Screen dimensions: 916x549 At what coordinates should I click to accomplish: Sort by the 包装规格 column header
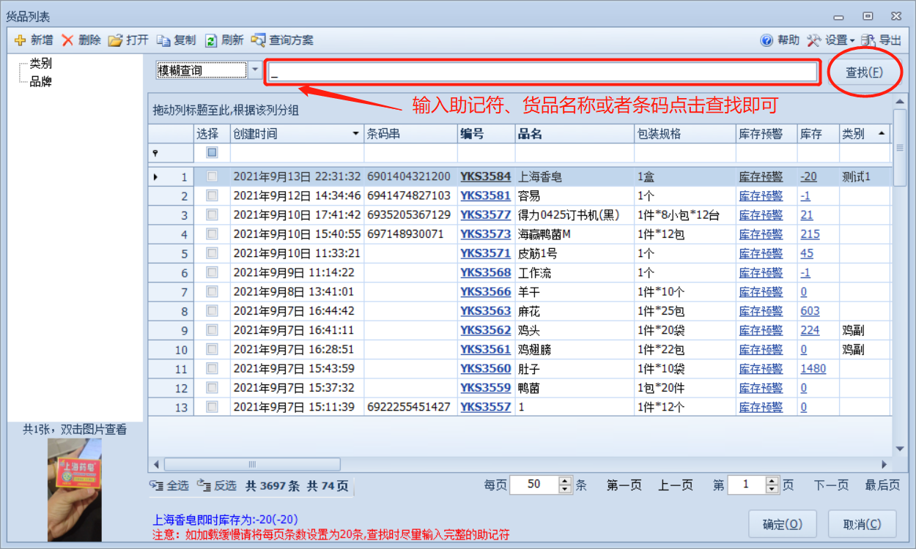[x=685, y=134]
